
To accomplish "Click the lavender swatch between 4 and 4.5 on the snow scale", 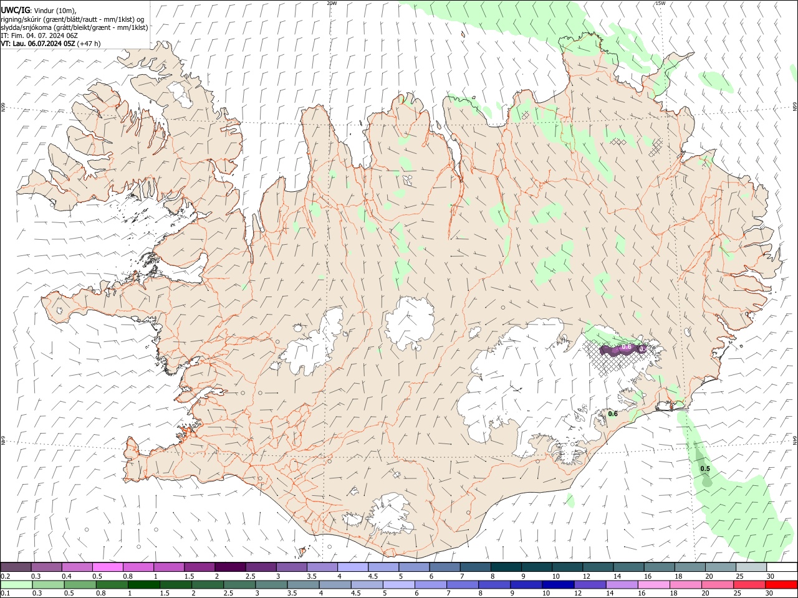I will click(x=353, y=567).
